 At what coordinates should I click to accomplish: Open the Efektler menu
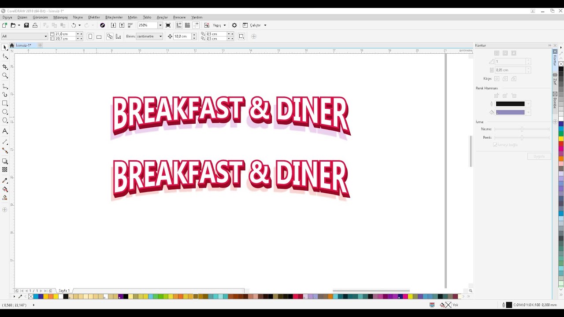coord(94,17)
